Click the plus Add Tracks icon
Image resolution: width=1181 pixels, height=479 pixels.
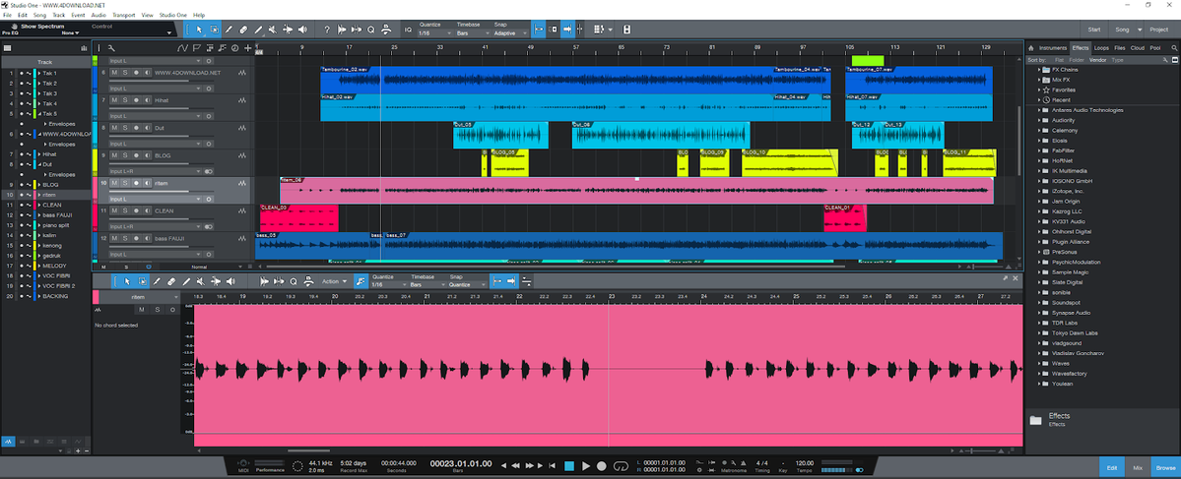coord(248,48)
